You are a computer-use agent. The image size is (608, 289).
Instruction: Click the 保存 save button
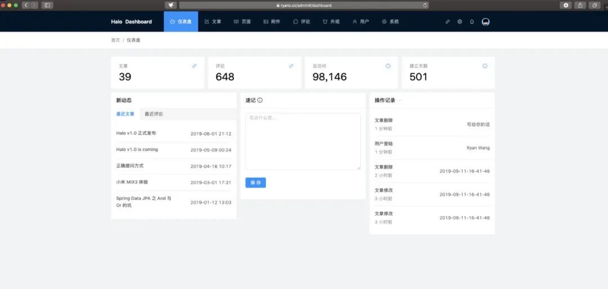[256, 183]
